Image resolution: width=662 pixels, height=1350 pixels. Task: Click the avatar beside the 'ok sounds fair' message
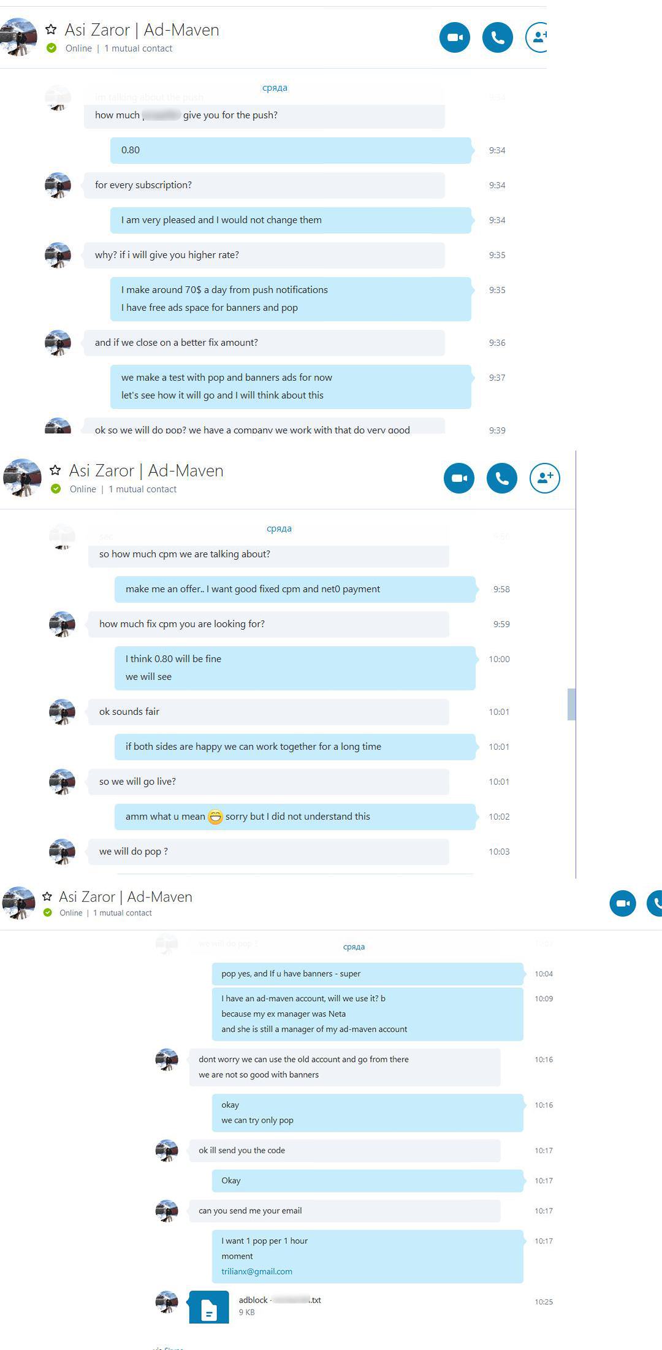62,712
